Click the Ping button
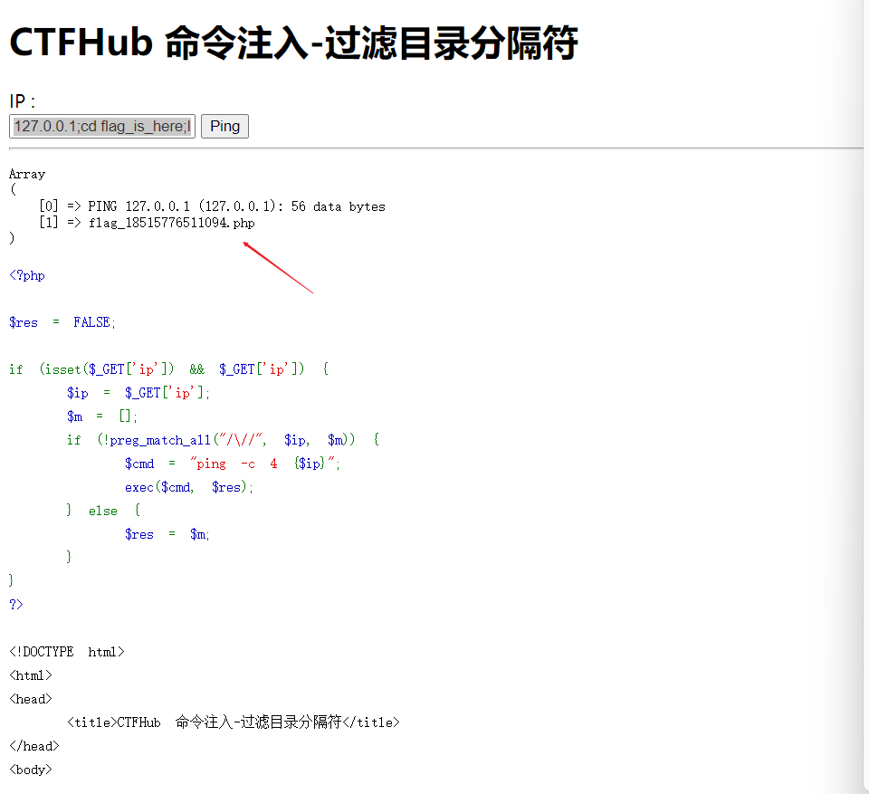Image resolution: width=869 pixels, height=794 pixels. [224, 127]
